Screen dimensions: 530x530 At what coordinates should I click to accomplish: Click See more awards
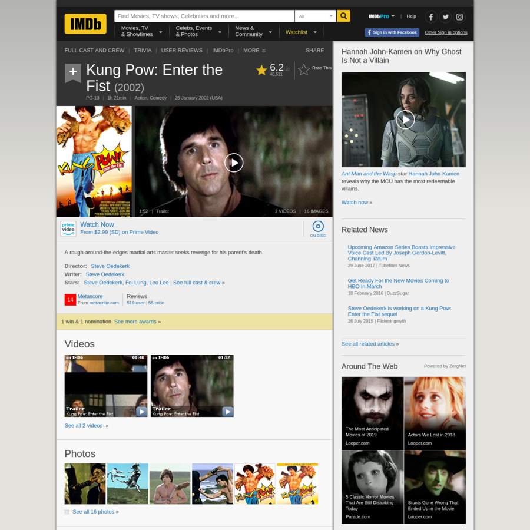tap(135, 322)
